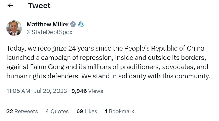The height and width of the screenshot is (121, 219).
Task: Click the 1 Bookmark counter
Action: pos(119,111)
